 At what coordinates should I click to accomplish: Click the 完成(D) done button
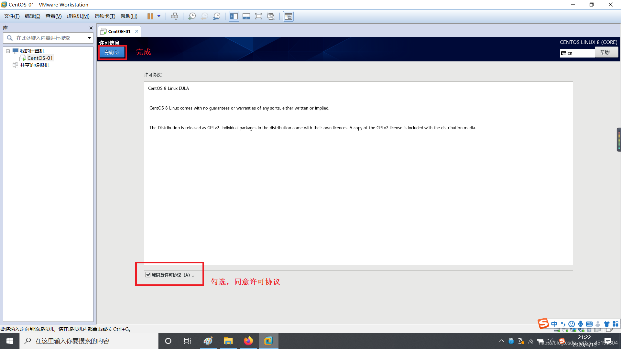[112, 52]
